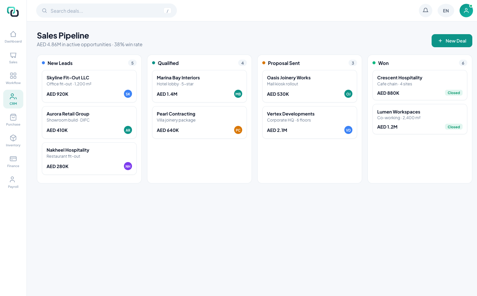This screenshot has height=296, width=477.
Task: Click the AED 1.4M amount
Action: (167, 94)
